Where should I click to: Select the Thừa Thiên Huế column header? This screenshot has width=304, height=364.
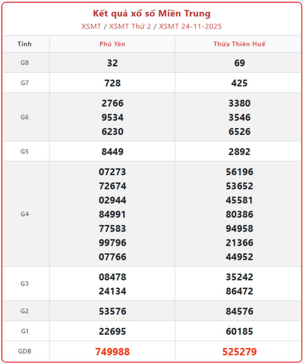coord(239,44)
